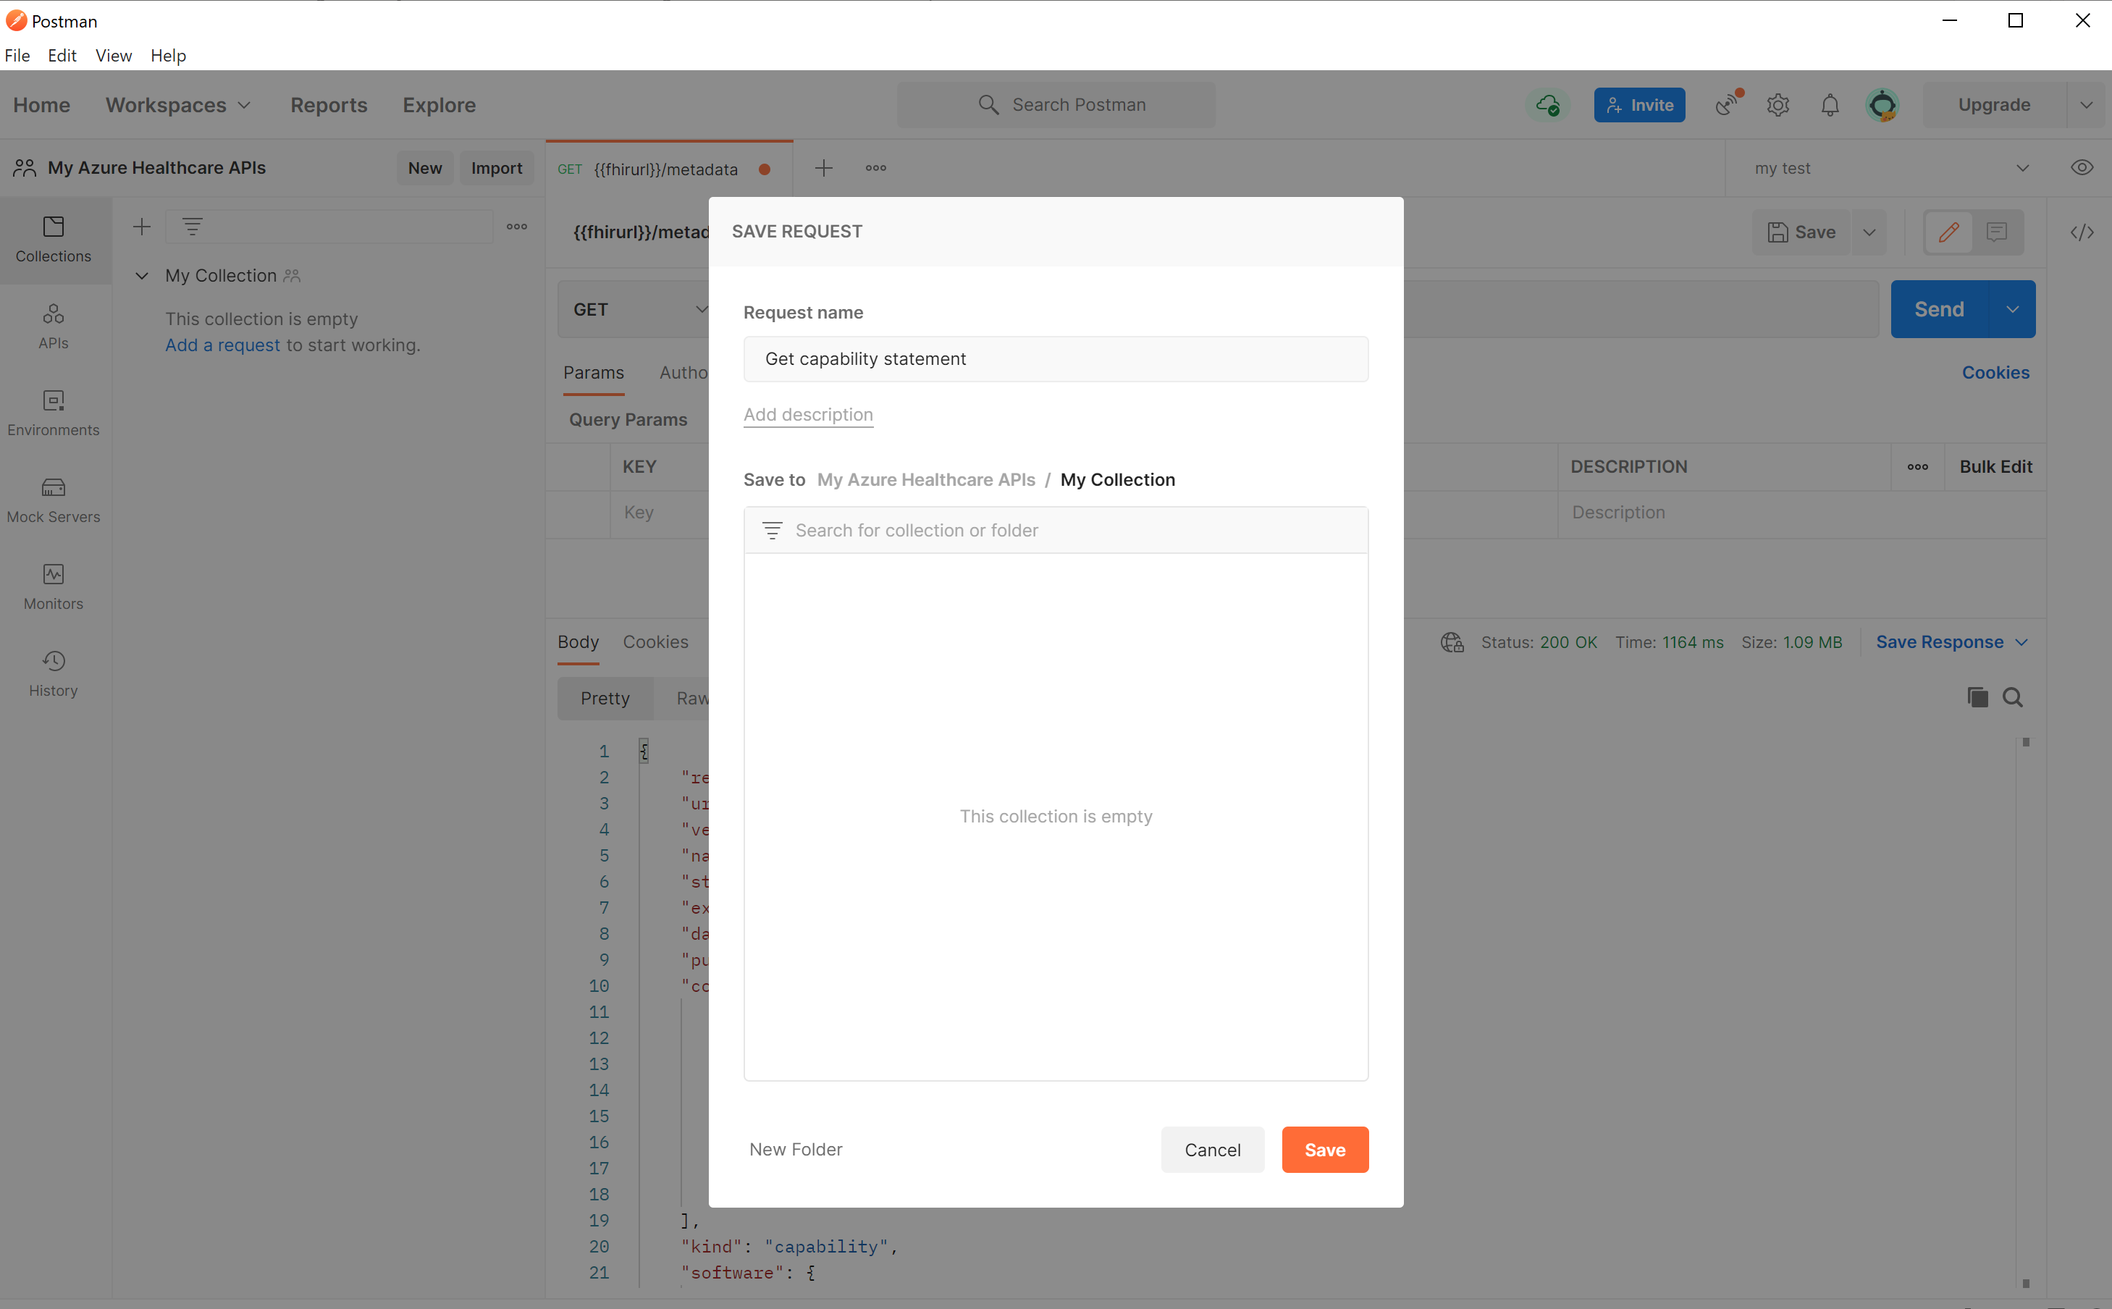Click the collections filter input field
This screenshot has width=2112, height=1309.
(x=329, y=227)
